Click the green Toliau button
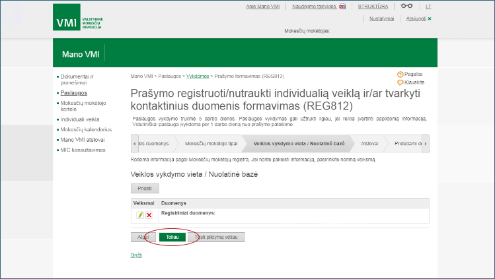The image size is (495, 279). [x=172, y=237]
